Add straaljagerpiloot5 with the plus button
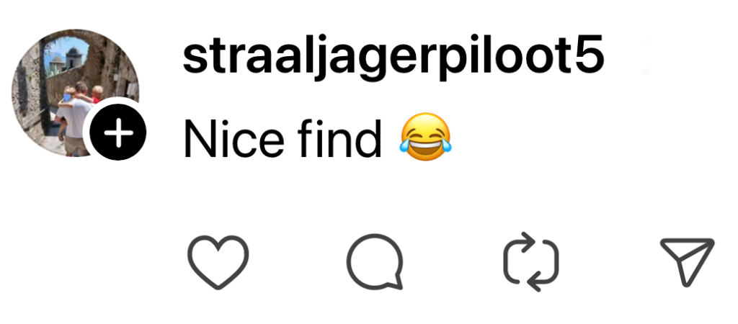 pos(117,133)
